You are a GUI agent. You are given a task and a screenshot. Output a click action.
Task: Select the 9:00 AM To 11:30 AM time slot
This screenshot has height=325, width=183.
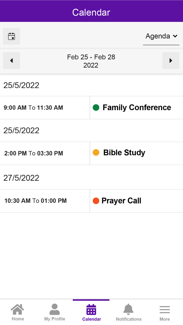coord(33,107)
